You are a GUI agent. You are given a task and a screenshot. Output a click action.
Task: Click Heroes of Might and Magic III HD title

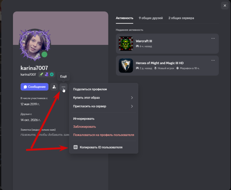tap(160, 63)
